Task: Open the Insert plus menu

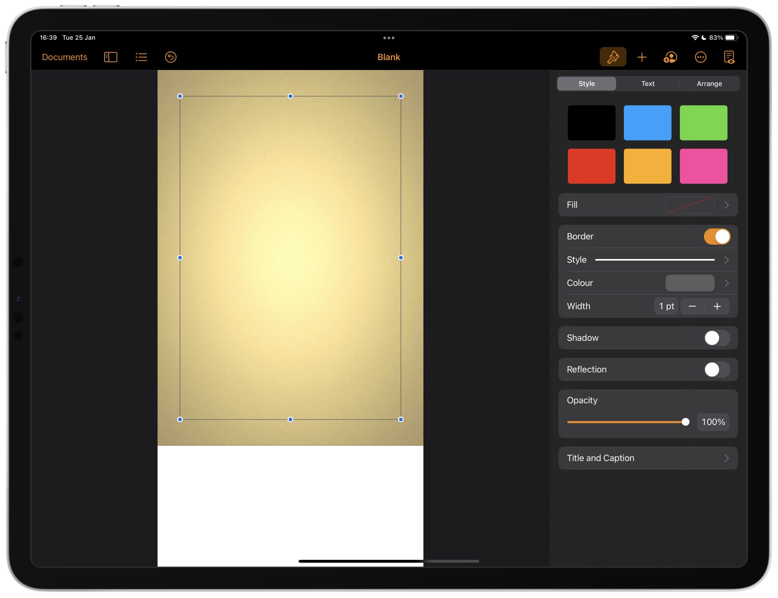Action: coord(642,57)
